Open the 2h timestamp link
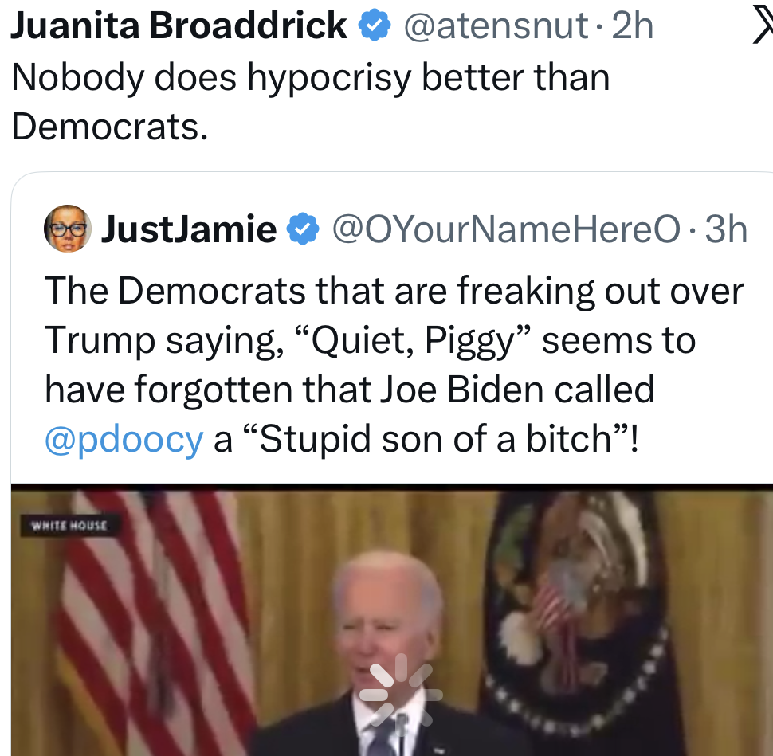The width and height of the screenshot is (773, 756). click(631, 27)
